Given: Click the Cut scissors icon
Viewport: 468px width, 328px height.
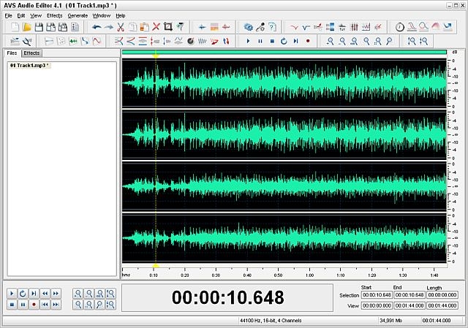Looking at the screenshot, I should [121, 26].
